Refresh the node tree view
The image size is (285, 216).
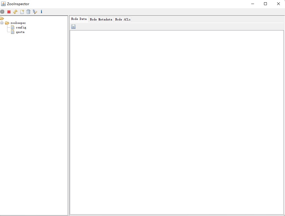15,12
